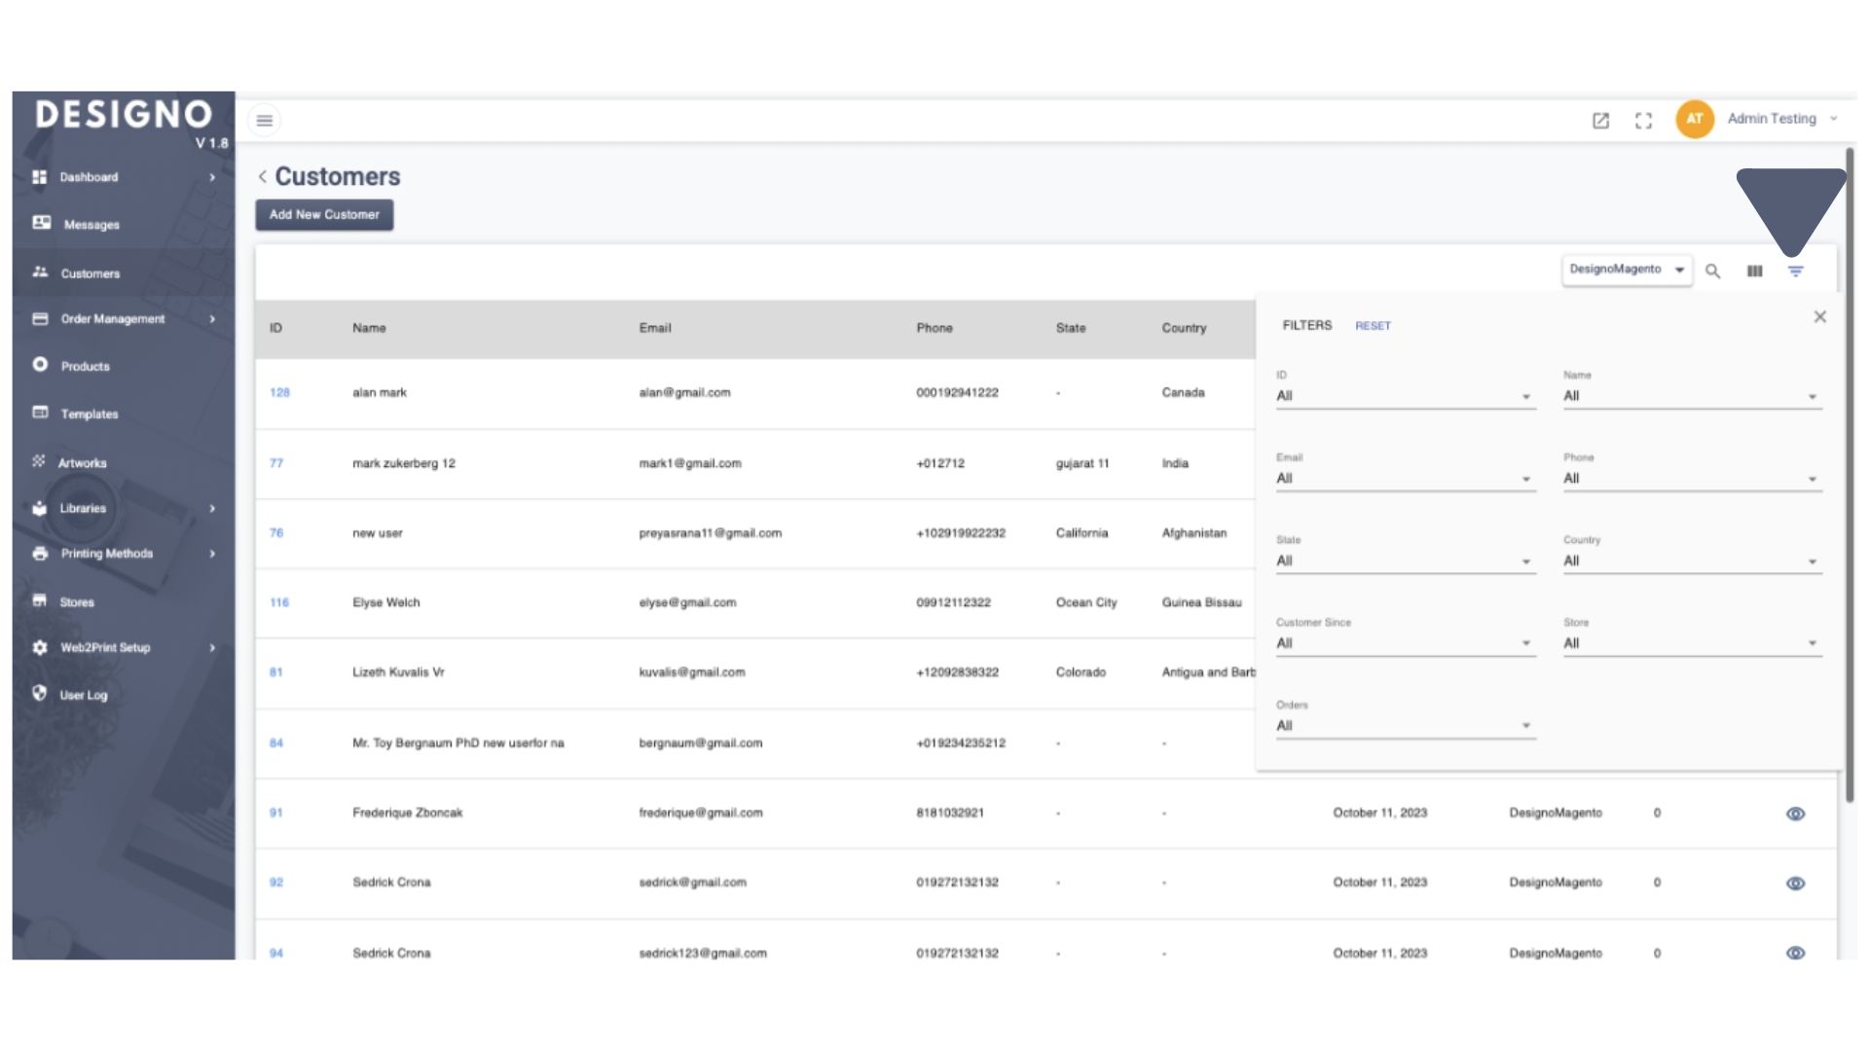Click the vertical page scrollbar
The image size is (1869, 1051).
[1850, 475]
